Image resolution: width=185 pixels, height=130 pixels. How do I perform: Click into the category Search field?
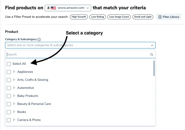click(x=75, y=54)
